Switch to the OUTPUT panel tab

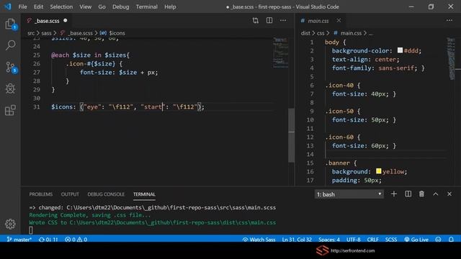[x=70, y=194]
